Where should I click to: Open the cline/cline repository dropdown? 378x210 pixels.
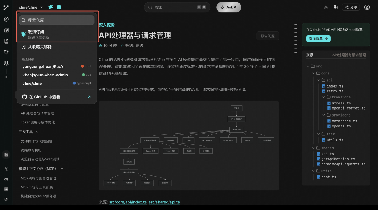click(x=31, y=7)
